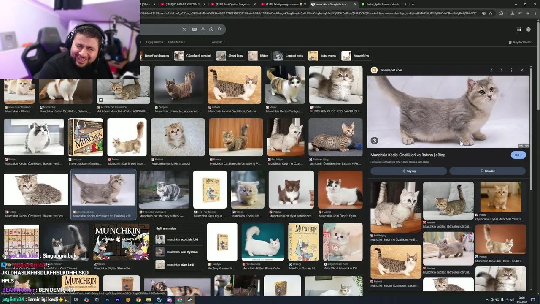540x304 pixels.
Task: Close the image preview panel
Action: tap(522, 70)
